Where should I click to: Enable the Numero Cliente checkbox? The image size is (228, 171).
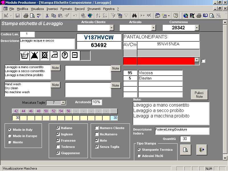click(x=97, y=128)
